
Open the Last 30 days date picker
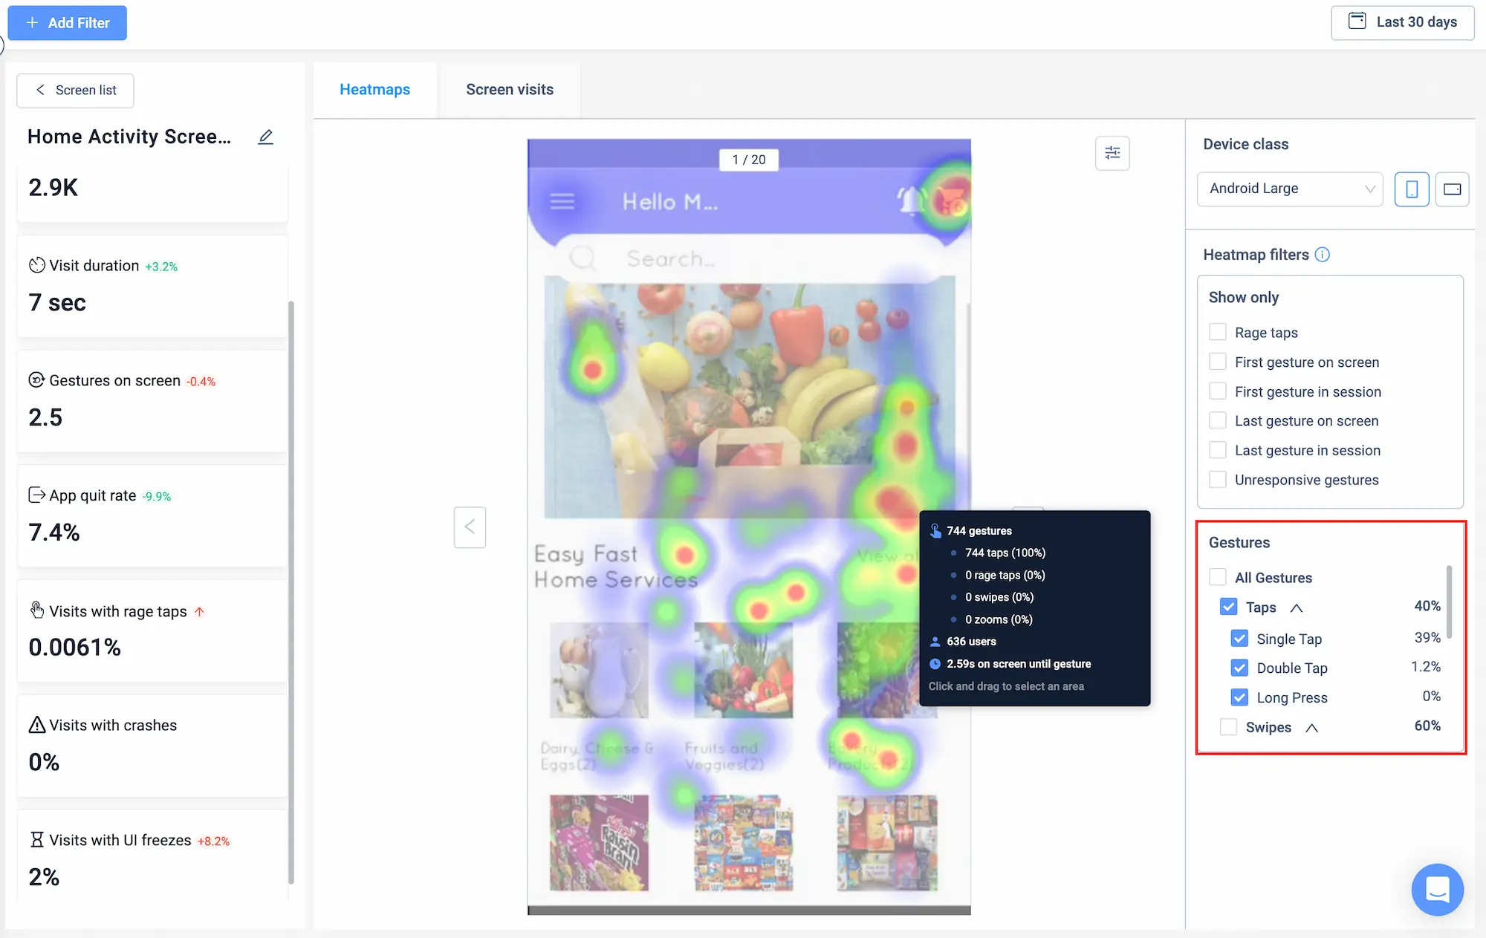point(1402,22)
